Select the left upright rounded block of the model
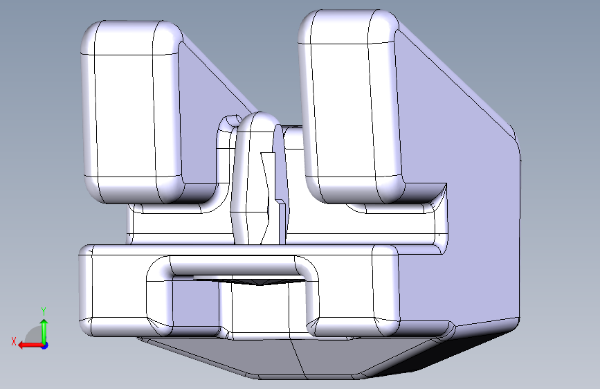 (x=132, y=112)
